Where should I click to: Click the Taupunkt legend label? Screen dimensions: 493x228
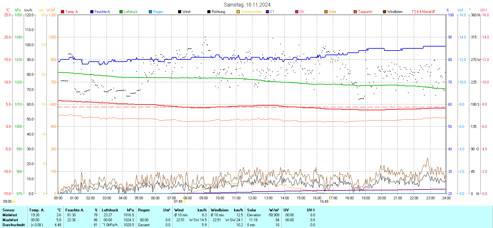click(x=365, y=12)
